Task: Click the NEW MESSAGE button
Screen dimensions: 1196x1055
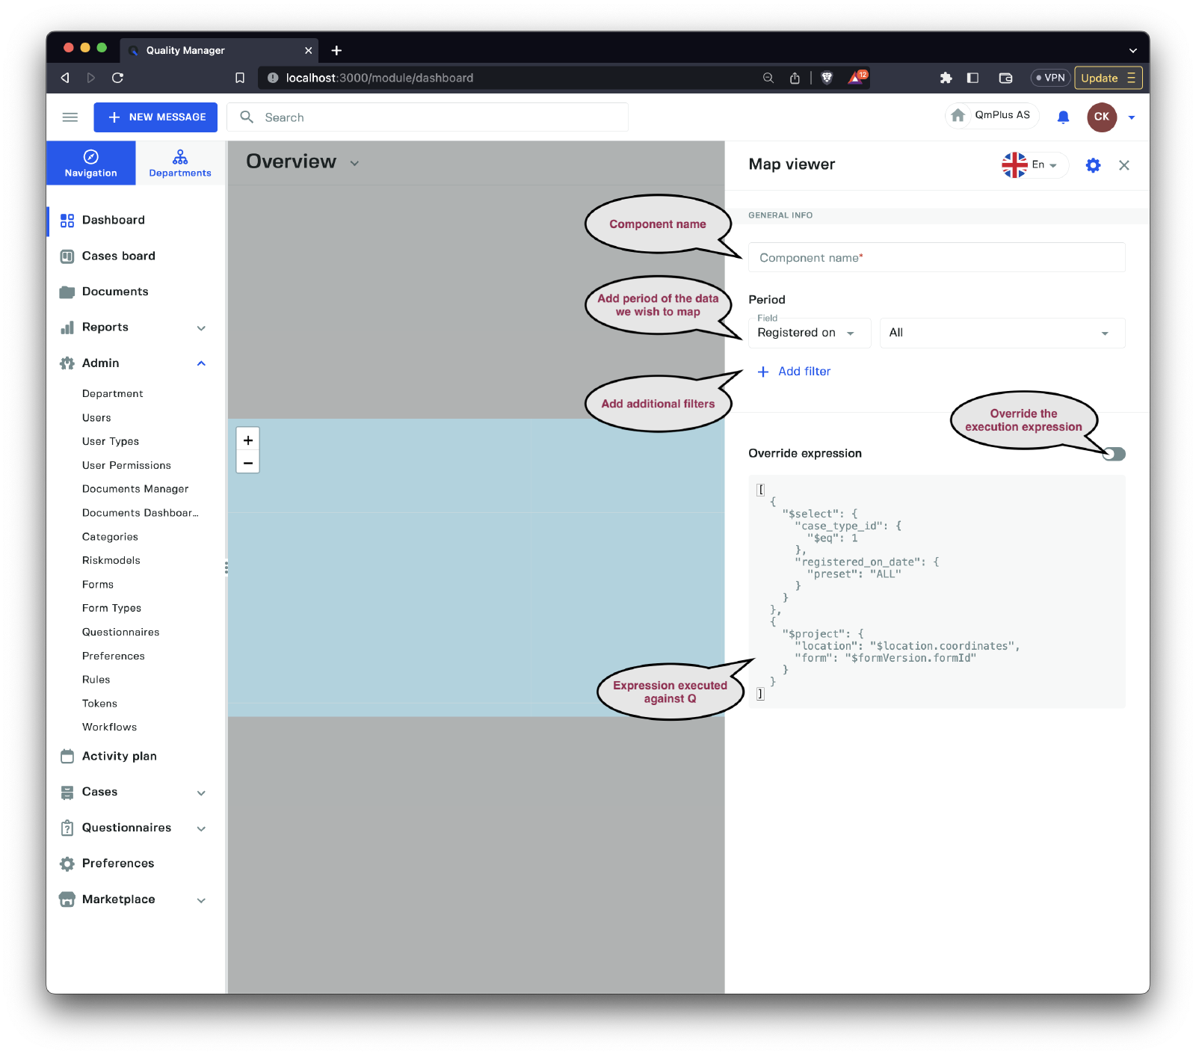Action: tap(155, 117)
